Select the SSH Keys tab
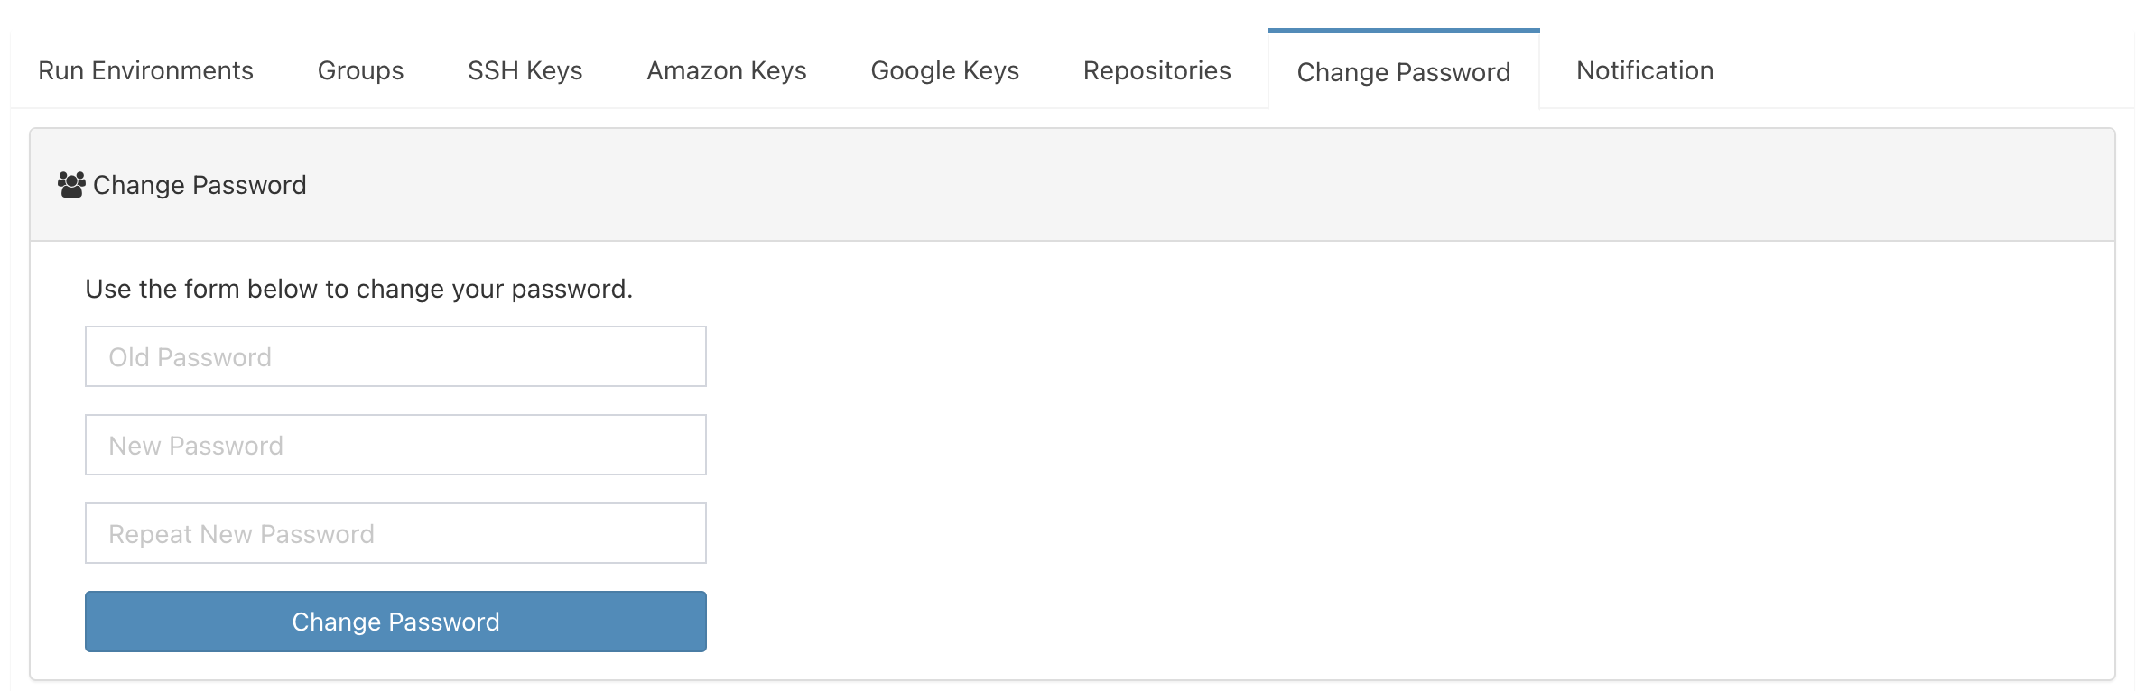The width and height of the screenshot is (2136, 691). [525, 70]
